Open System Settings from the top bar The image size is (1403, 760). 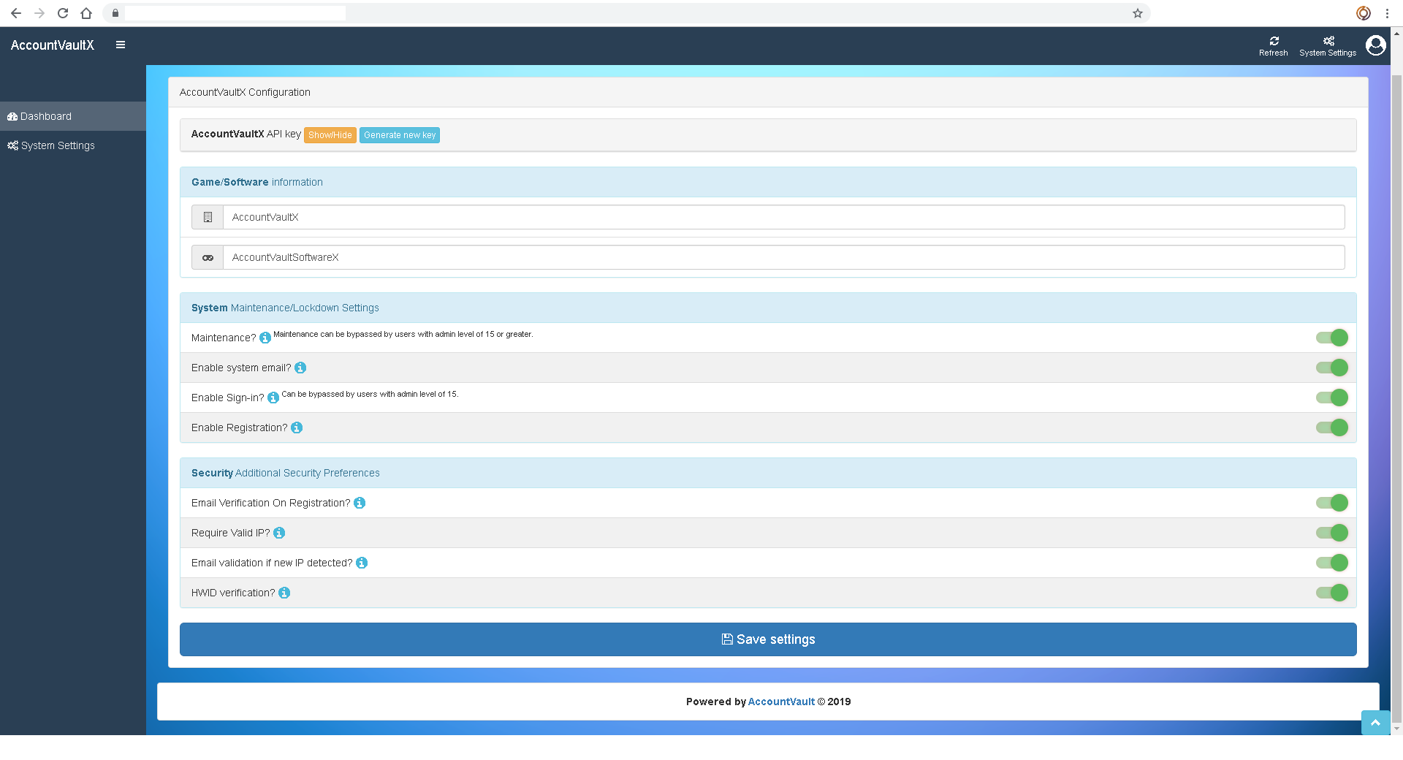pyautogui.click(x=1328, y=45)
